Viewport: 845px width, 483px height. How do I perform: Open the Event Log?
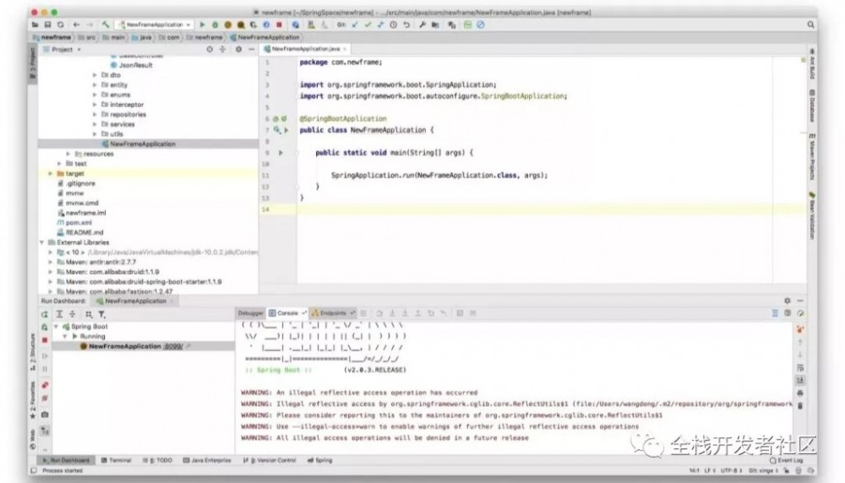(x=786, y=461)
